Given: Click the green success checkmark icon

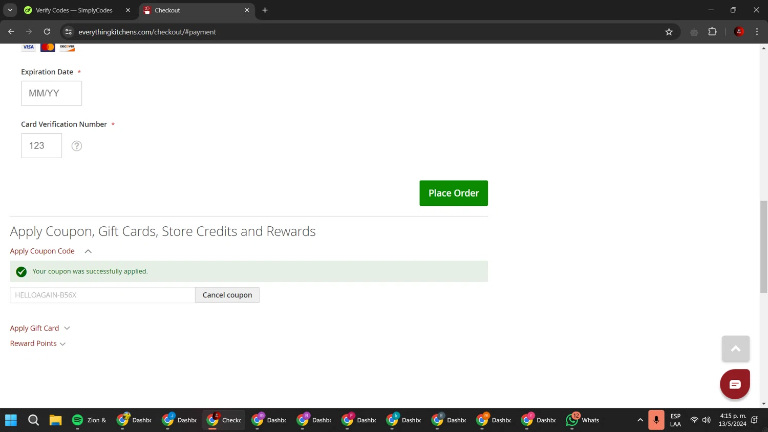Looking at the screenshot, I should (x=22, y=272).
